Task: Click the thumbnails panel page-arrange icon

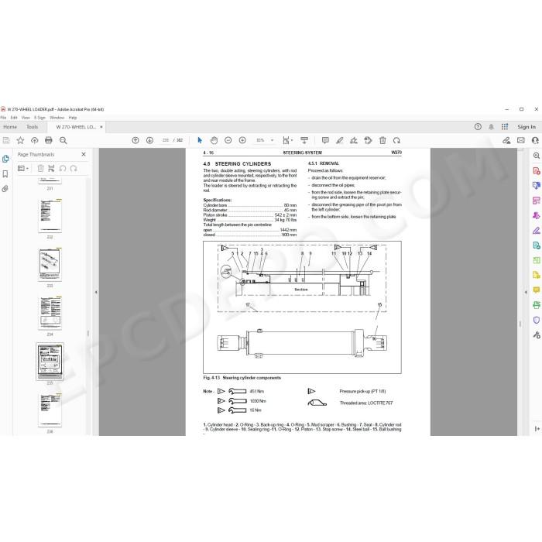Action: 51,168
